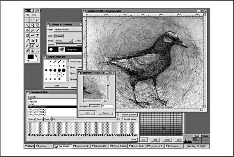Click the Refresh gradients button

pyautogui.click(x=128, y=114)
